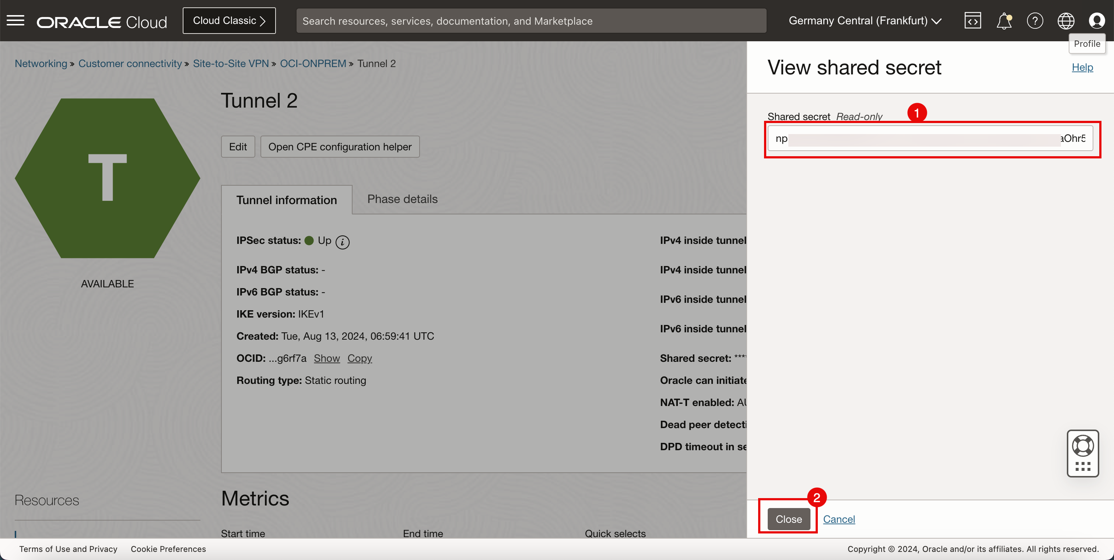Image resolution: width=1114 pixels, height=560 pixels.
Task: Open the notifications bell
Action: [1003, 21]
